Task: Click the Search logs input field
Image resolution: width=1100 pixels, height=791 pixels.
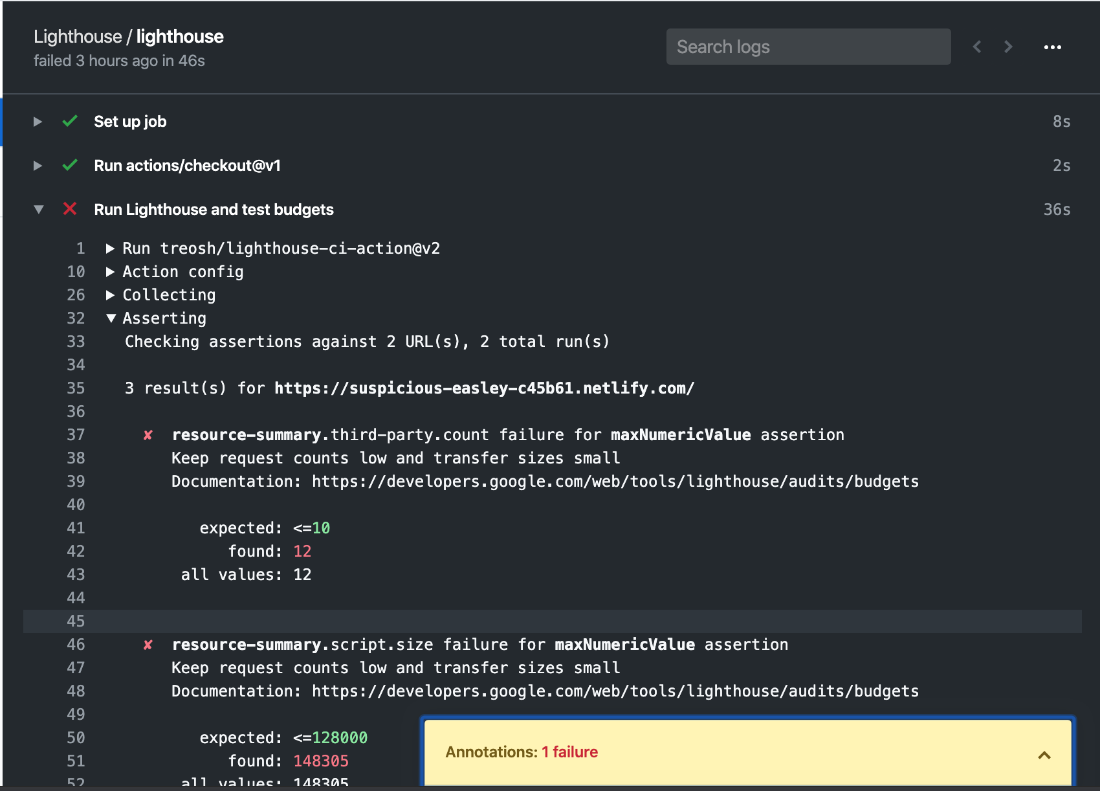Action: [x=808, y=47]
